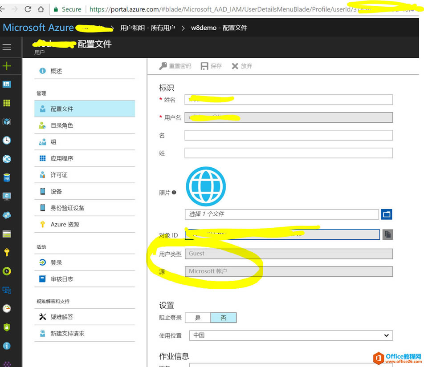The image size is (424, 367).
Task: Select 否 for 阻止登录
Action: [224, 318]
